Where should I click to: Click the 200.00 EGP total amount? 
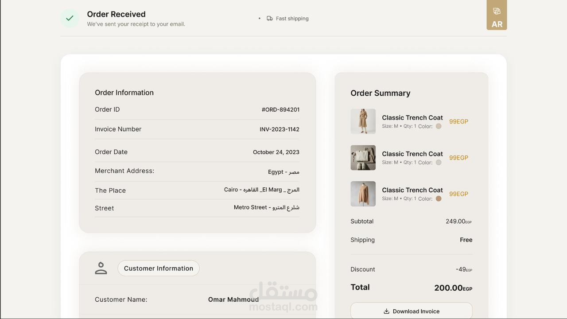pos(453,288)
